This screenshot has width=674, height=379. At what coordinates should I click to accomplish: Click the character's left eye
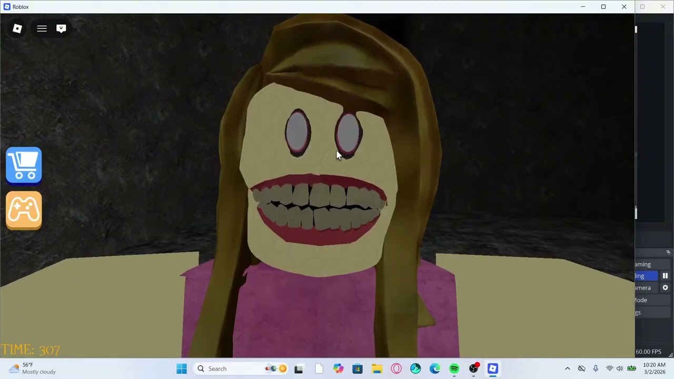298,133
